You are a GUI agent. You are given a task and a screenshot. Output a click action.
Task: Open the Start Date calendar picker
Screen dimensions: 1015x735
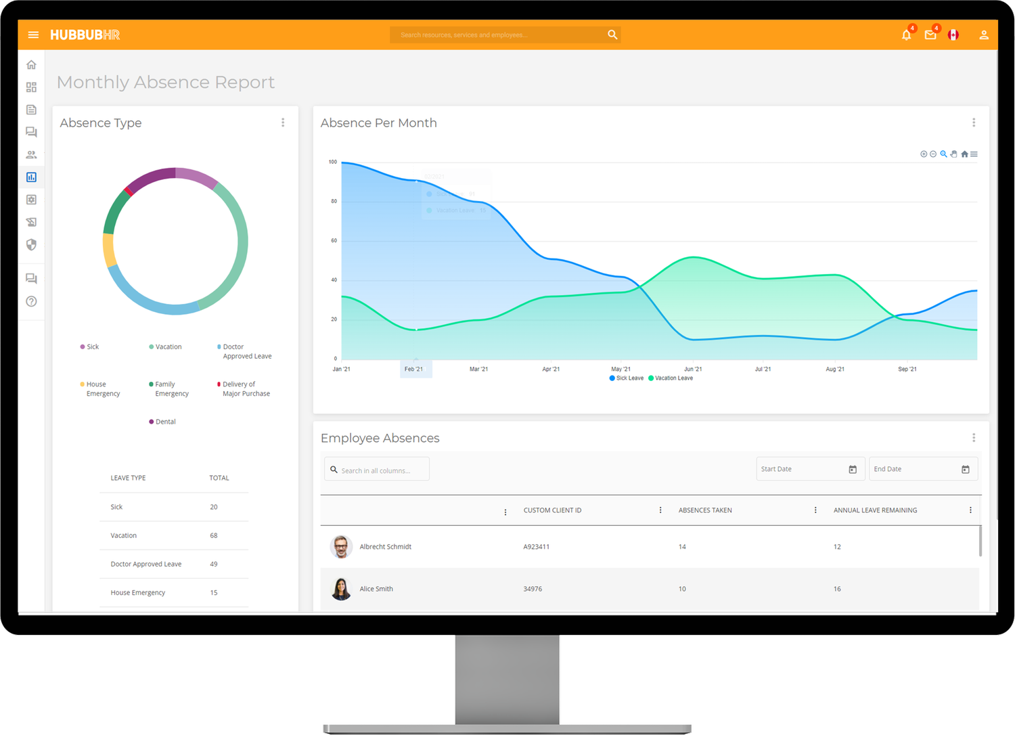tap(852, 468)
